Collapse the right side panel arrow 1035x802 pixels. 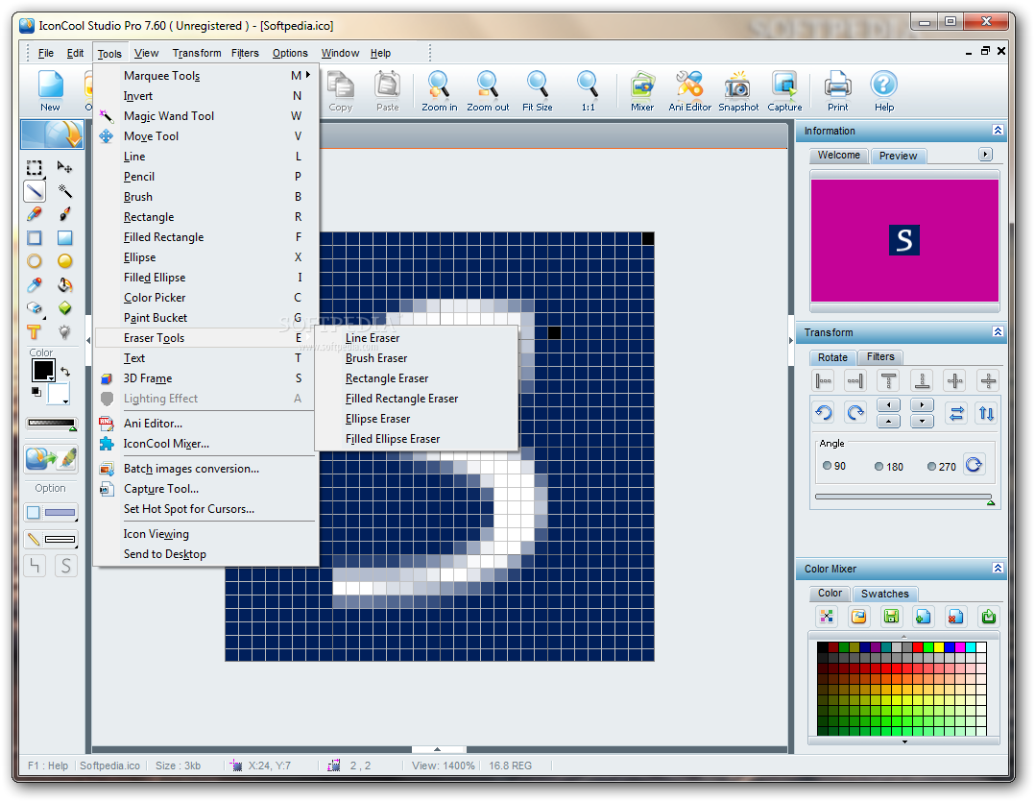[x=791, y=341]
